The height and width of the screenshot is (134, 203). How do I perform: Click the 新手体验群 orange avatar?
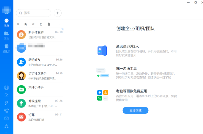[x=21, y=34]
